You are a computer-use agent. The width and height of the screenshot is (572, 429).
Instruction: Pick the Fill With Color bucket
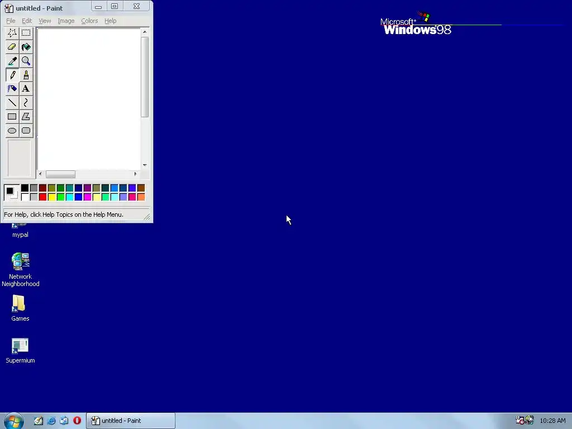26,47
